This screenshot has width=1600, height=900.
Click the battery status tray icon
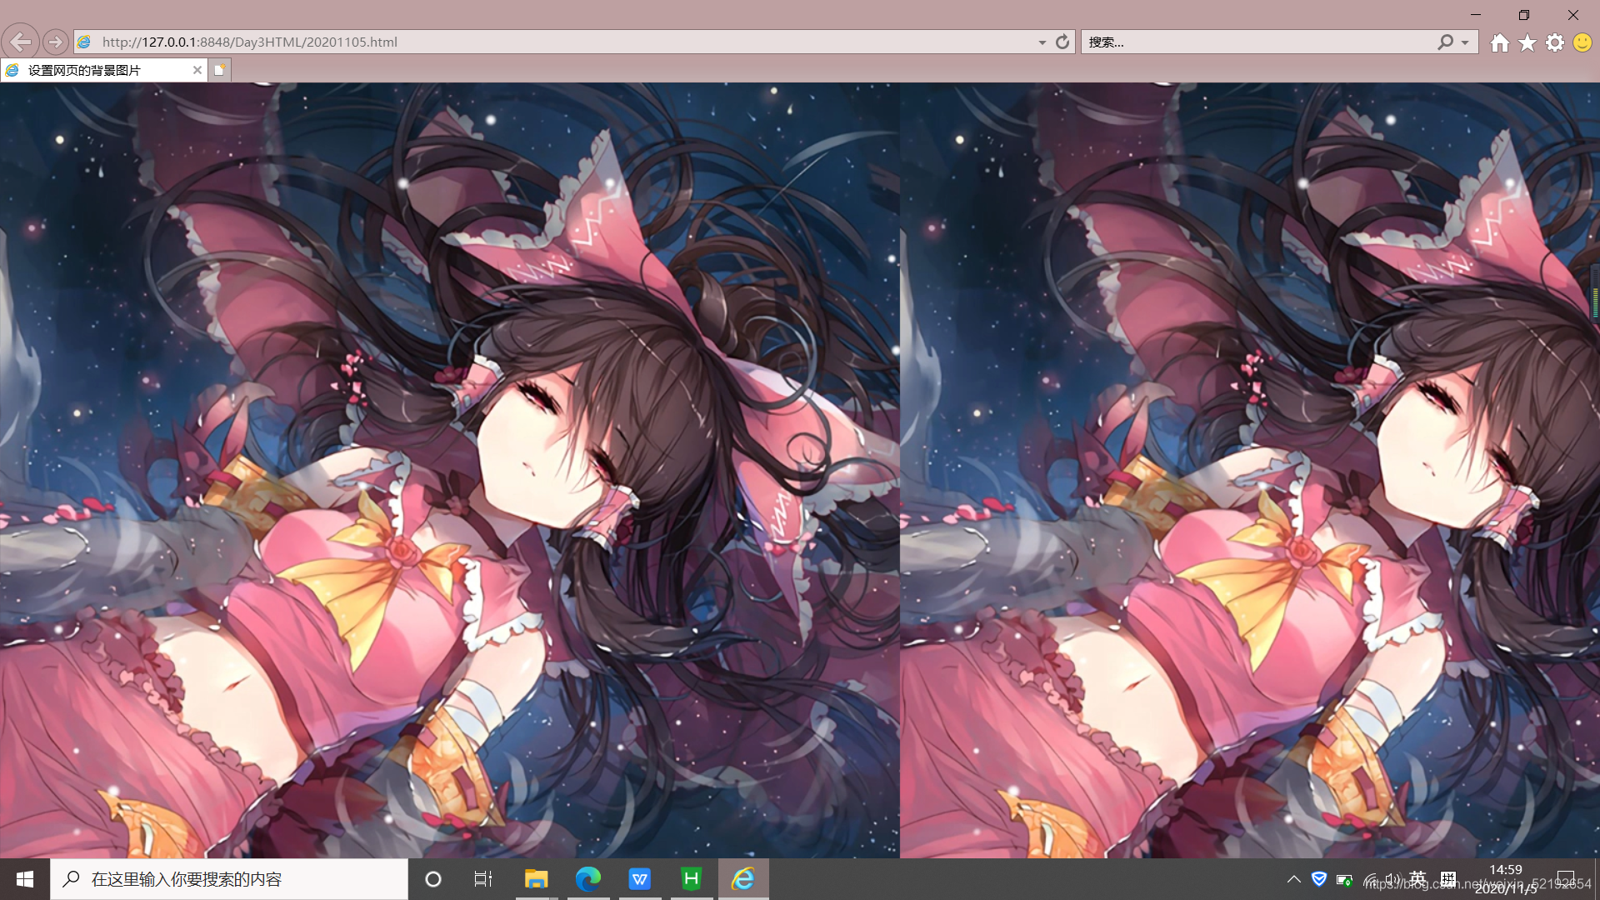1344,880
